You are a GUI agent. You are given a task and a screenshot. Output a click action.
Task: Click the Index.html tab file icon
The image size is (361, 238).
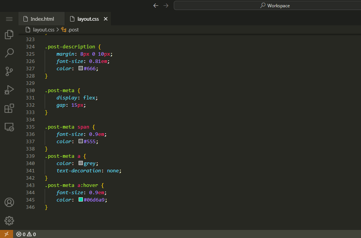(x=25, y=19)
